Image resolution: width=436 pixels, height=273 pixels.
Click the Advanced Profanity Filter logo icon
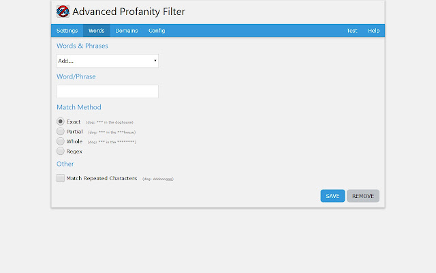coord(63,12)
